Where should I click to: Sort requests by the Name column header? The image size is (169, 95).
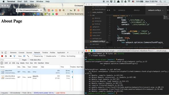[8, 67]
